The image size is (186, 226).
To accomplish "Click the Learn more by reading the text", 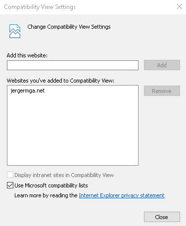I will click(46, 195).
